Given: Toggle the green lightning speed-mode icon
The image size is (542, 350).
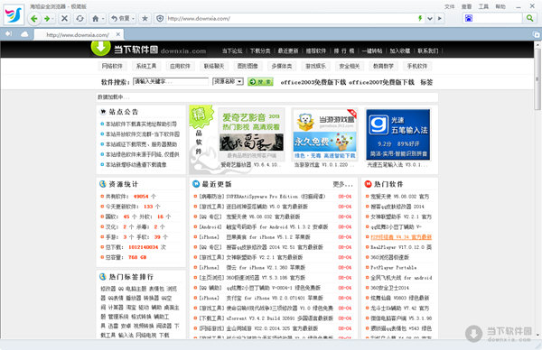Looking at the screenshot, I should (x=420, y=18).
